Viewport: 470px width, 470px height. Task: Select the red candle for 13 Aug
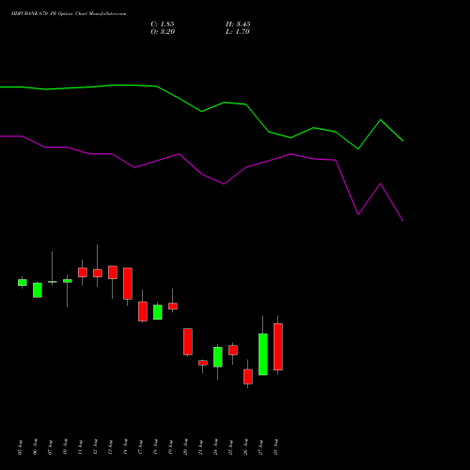coord(113,273)
